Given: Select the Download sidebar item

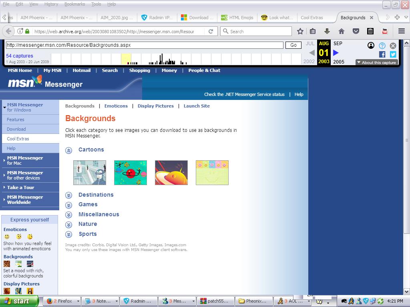Looking at the screenshot, I should (x=30, y=129).
